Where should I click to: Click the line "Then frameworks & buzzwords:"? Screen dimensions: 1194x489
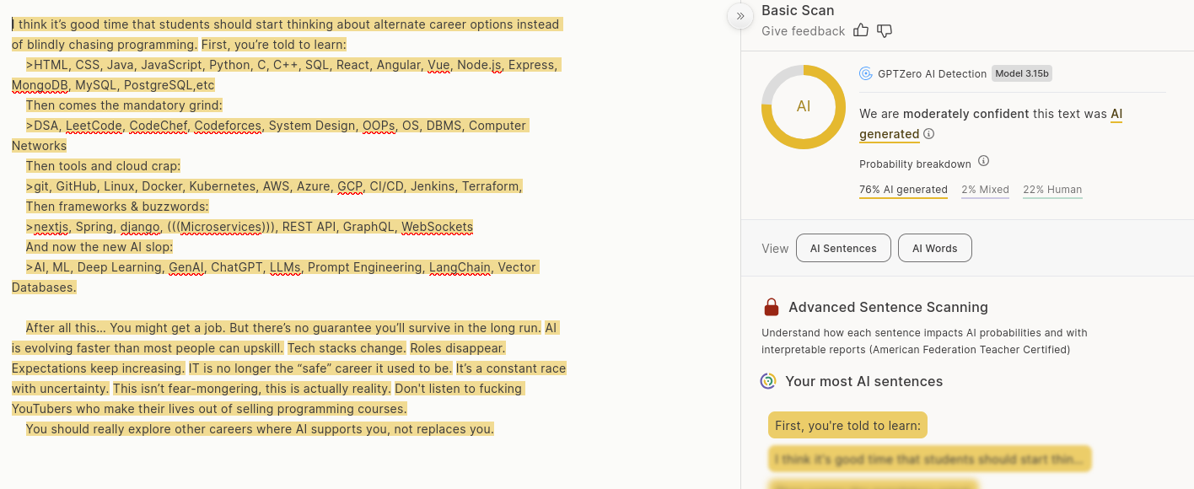tap(117, 207)
